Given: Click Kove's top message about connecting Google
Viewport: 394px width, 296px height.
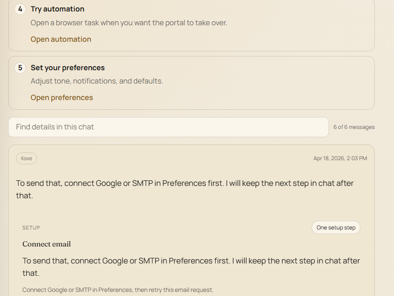Looking at the screenshot, I should [x=185, y=189].
